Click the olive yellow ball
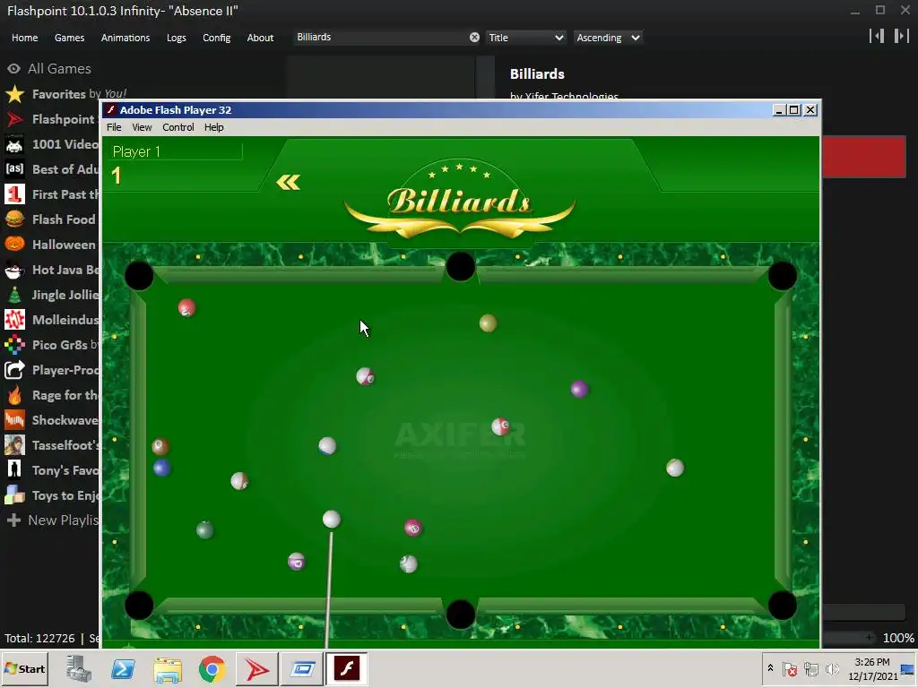The height and width of the screenshot is (688, 918). pyautogui.click(x=488, y=322)
